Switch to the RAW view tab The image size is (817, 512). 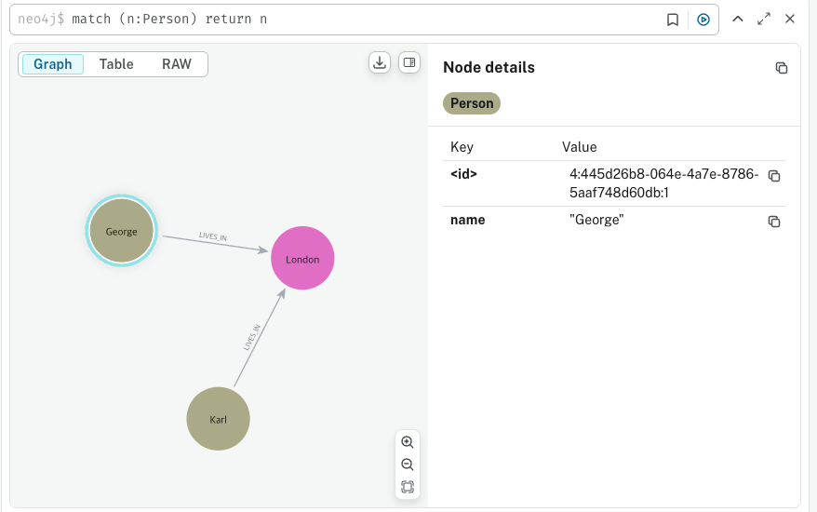pyautogui.click(x=177, y=64)
